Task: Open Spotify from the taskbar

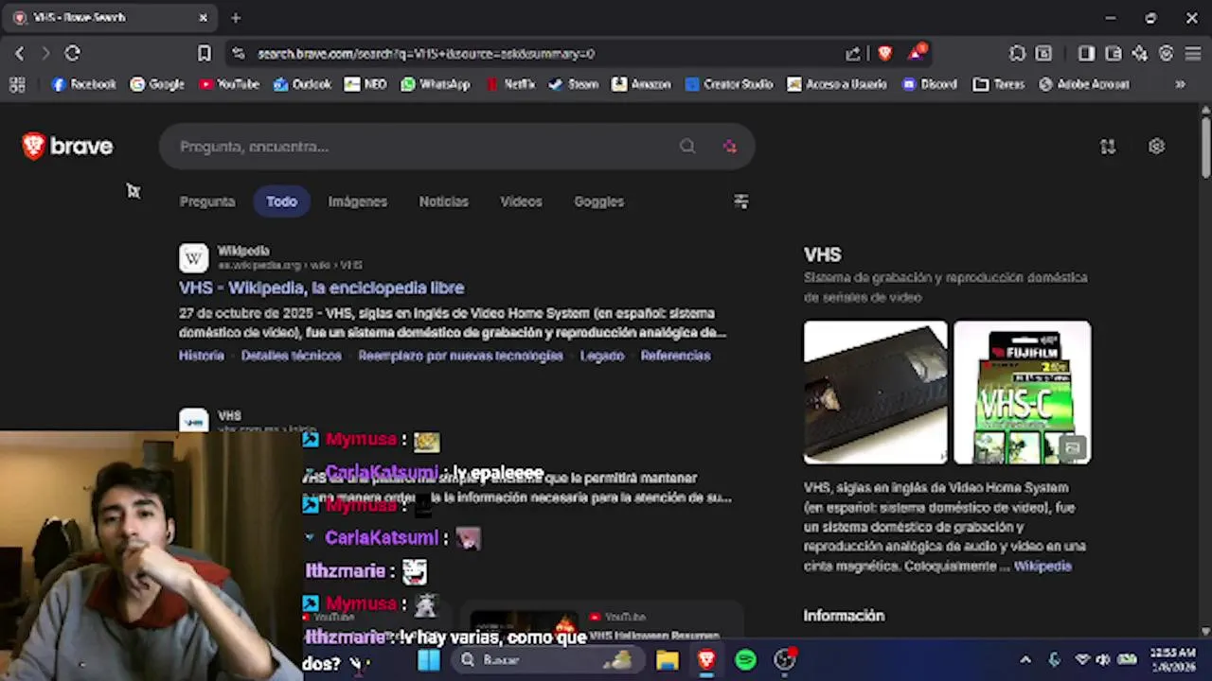Action: (745, 659)
